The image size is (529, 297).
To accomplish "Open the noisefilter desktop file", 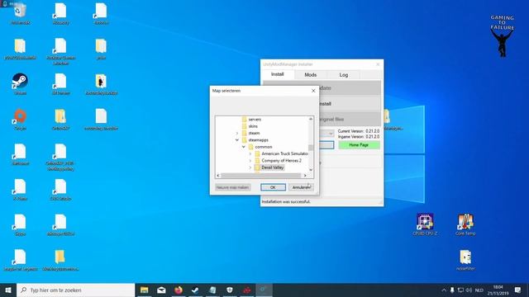I will coord(465,260).
